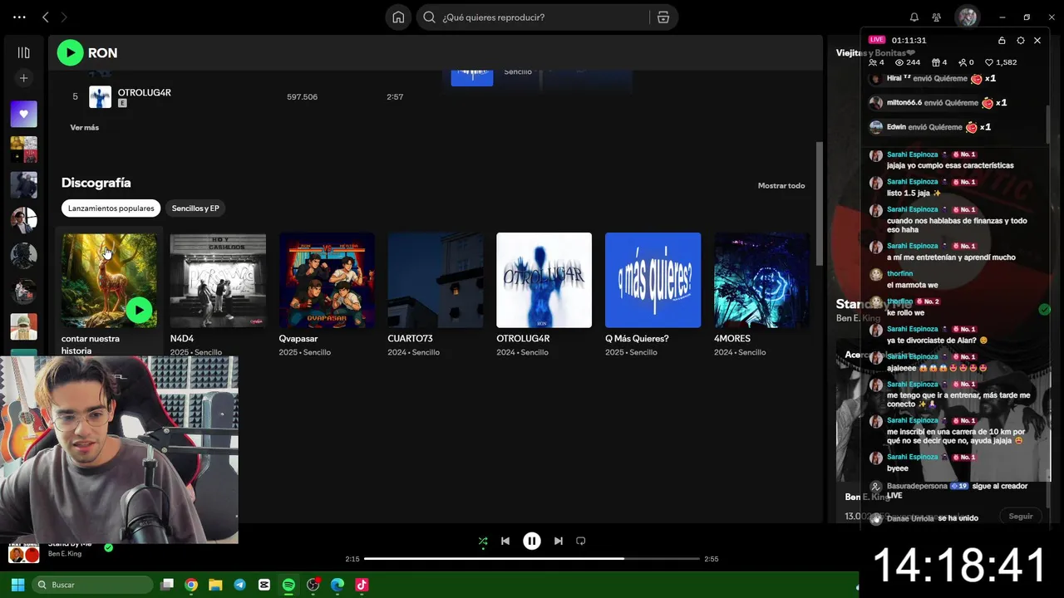Skip to the next track

click(559, 541)
